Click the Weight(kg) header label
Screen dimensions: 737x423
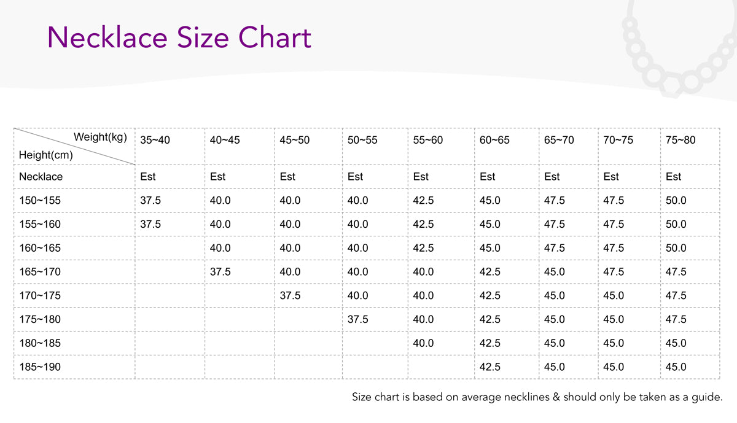click(100, 137)
